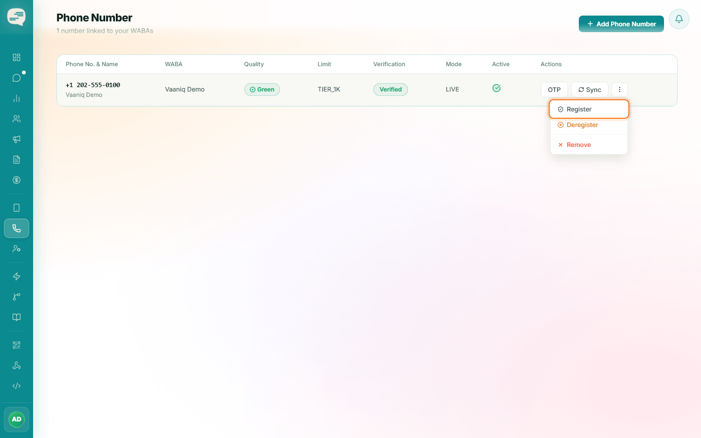The height and width of the screenshot is (438, 701).
Task: Open the campaigns megaphone icon
Action: [x=17, y=139]
